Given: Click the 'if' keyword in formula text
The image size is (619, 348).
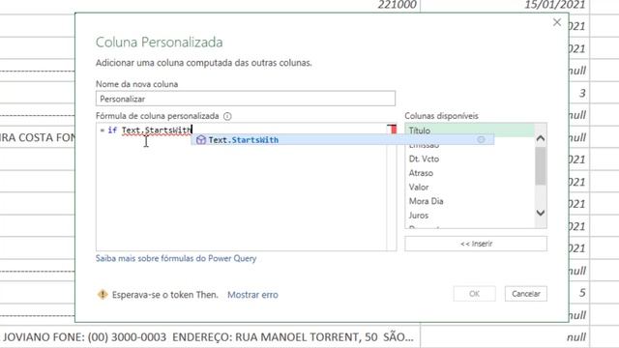Looking at the screenshot, I should tap(112, 130).
